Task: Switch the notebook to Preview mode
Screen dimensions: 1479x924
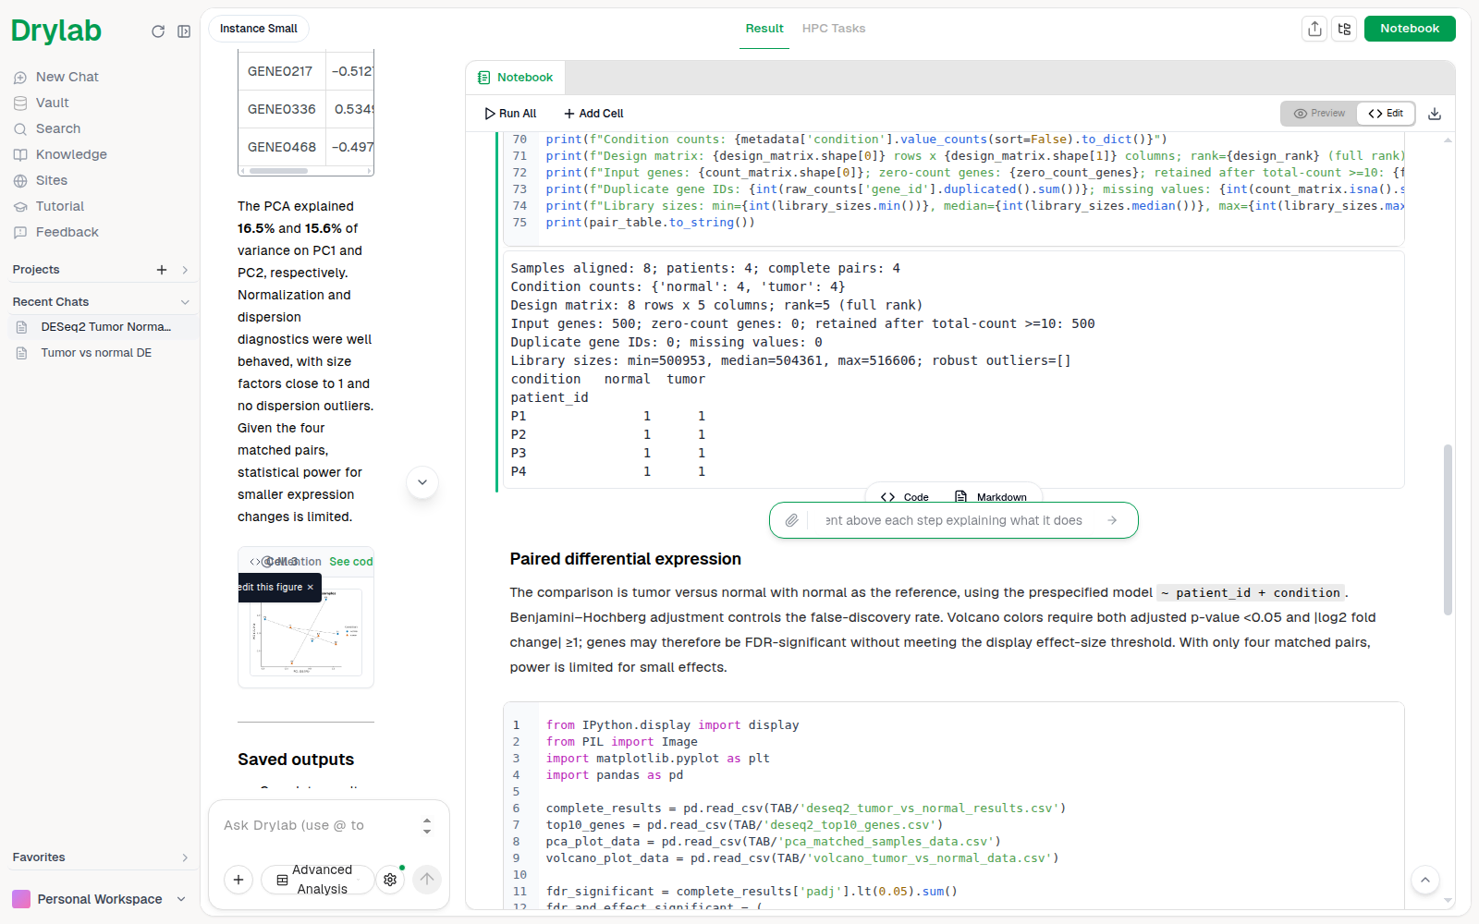Action: point(1320,114)
